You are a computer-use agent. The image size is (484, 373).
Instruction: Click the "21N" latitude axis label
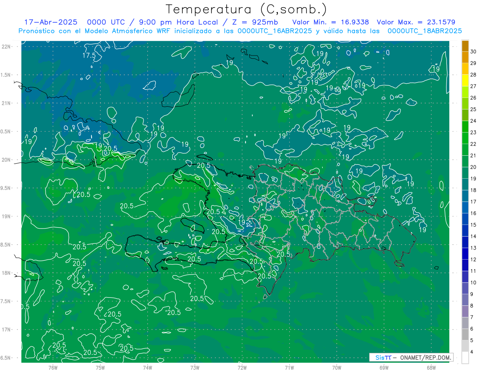coord(6,103)
